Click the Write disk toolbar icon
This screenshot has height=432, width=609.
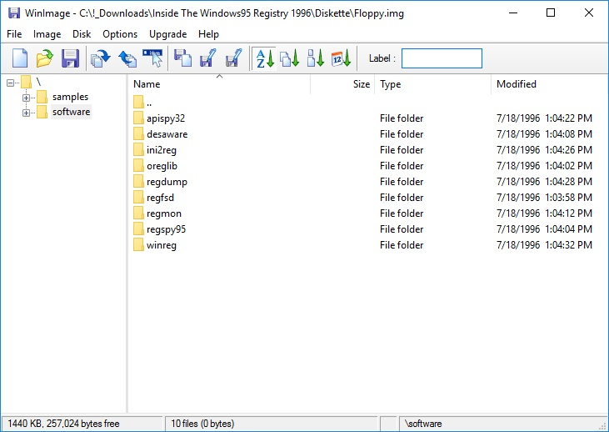(x=127, y=58)
